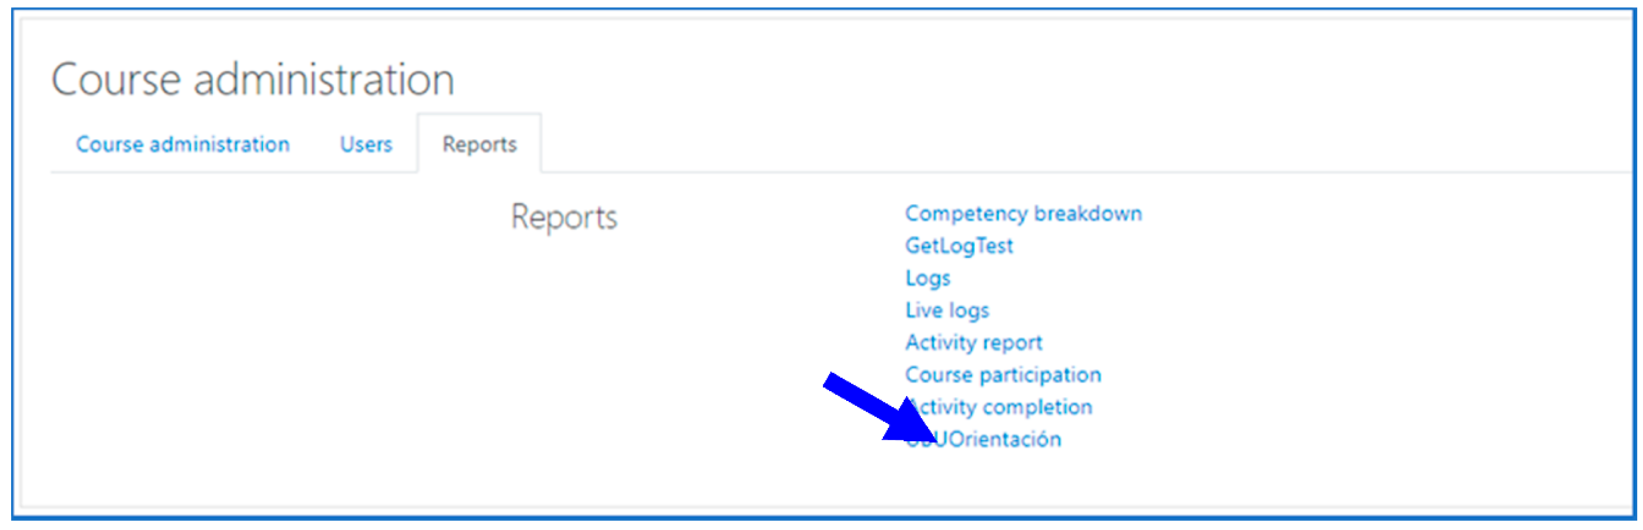Click the Course administration page heading

(x=253, y=80)
